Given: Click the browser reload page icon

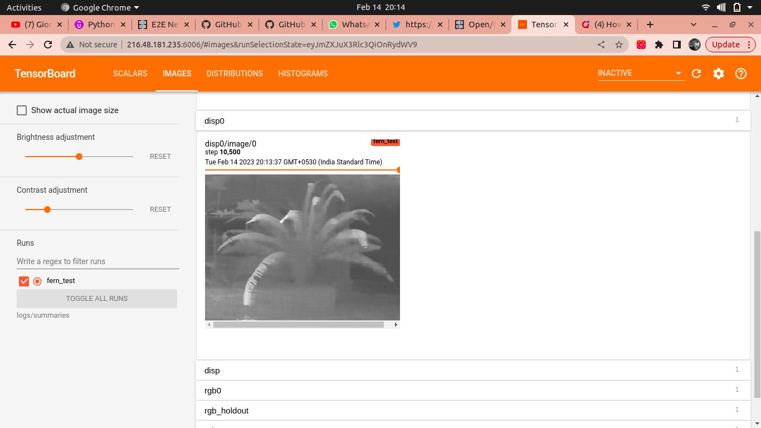Looking at the screenshot, I should 47,45.
